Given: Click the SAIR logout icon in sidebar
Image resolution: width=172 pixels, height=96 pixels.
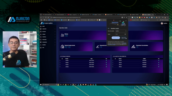Looking at the screenshot, I should click(x=41, y=47).
